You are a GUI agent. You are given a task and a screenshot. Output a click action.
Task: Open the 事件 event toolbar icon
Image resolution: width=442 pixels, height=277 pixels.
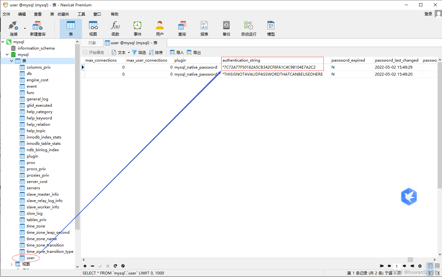coord(138,29)
